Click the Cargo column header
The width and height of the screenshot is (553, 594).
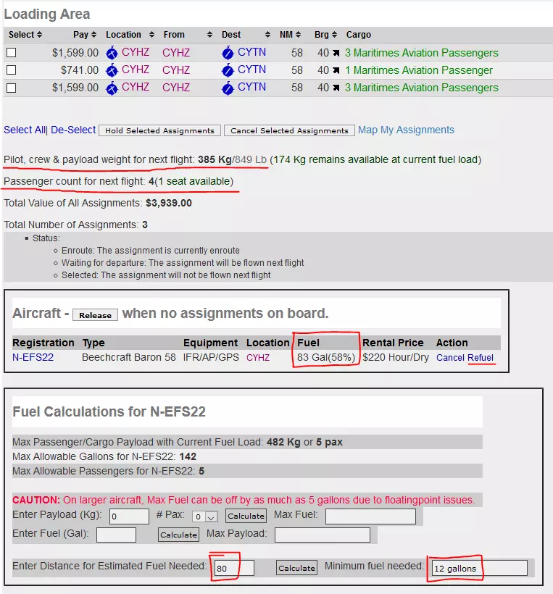click(x=358, y=35)
